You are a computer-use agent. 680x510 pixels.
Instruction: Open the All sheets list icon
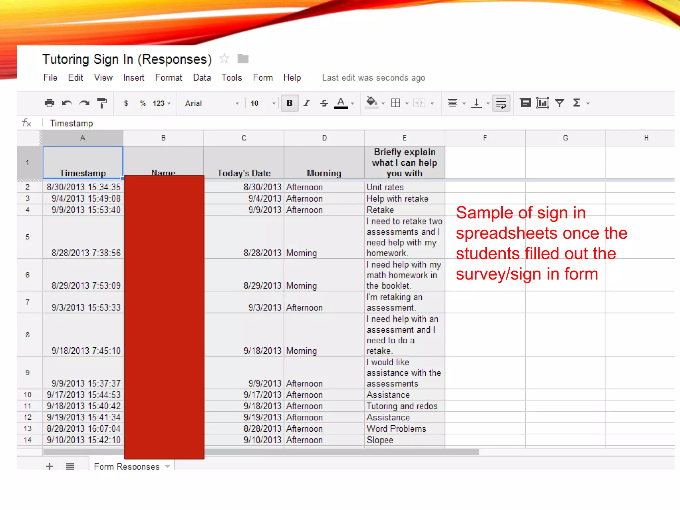70,466
